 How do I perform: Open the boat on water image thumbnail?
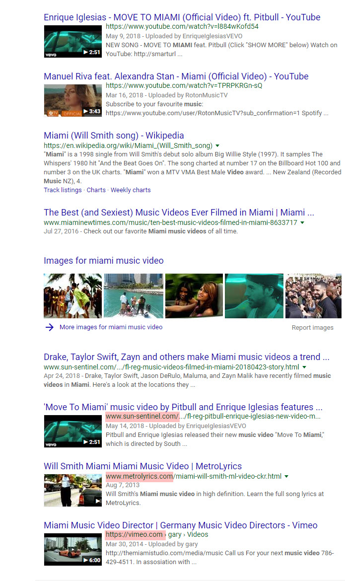(x=134, y=295)
